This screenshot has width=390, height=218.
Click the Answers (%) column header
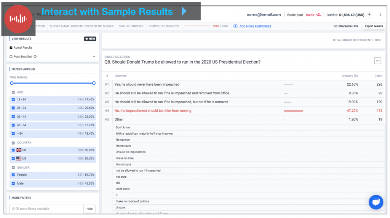(350, 76)
